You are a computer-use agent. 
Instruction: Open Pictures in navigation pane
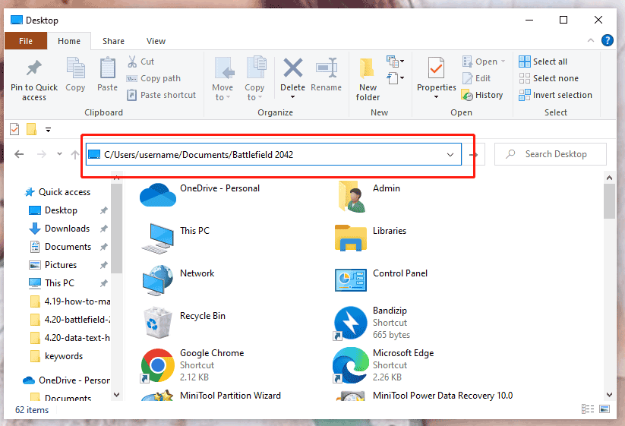(x=52, y=265)
